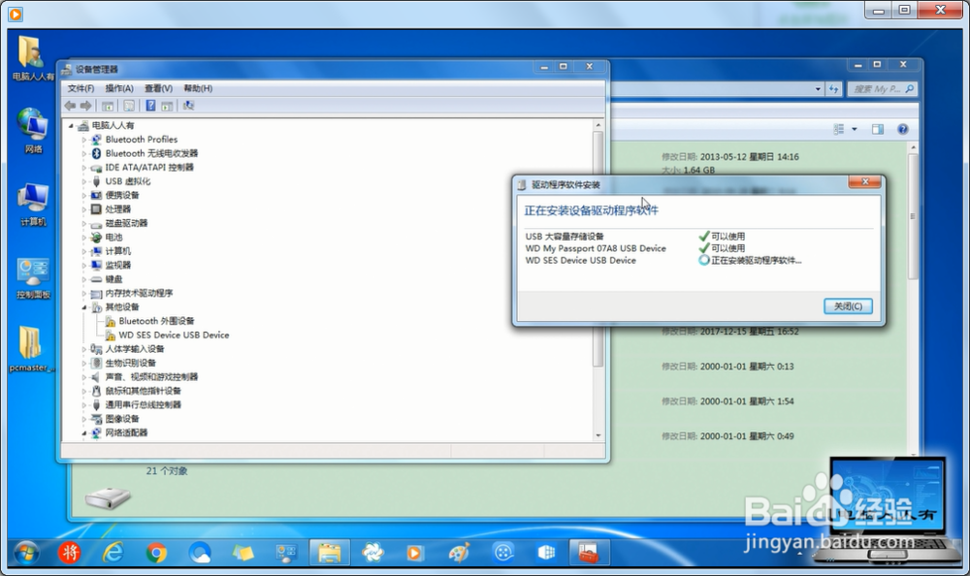Click the Device Manager vertical scrollbar thumb
The width and height of the screenshot is (970, 576).
coord(598,248)
